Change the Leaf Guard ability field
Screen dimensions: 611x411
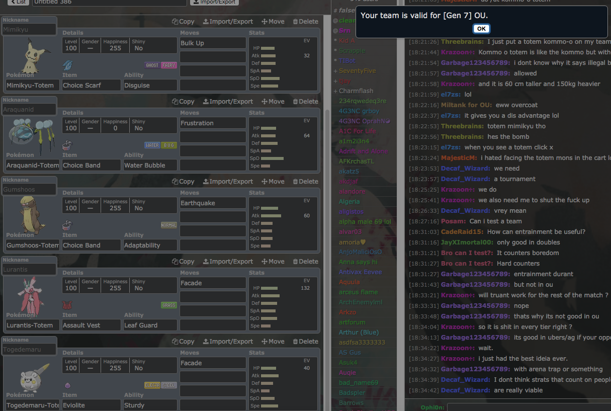click(x=150, y=325)
